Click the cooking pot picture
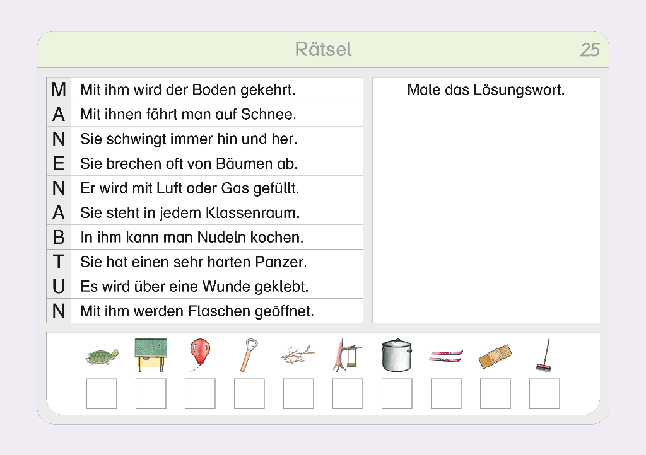The height and width of the screenshot is (455, 646). 396,355
